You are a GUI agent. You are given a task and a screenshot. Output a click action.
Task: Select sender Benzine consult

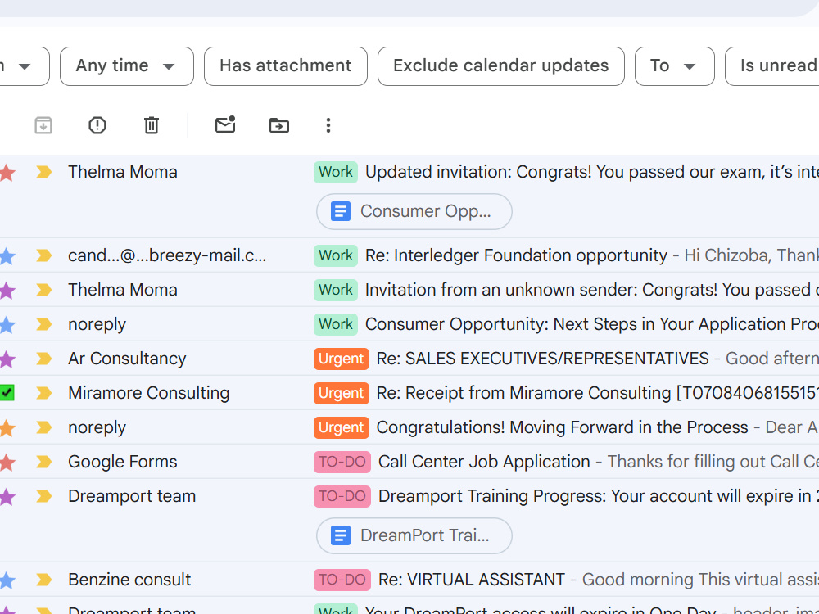point(129,580)
